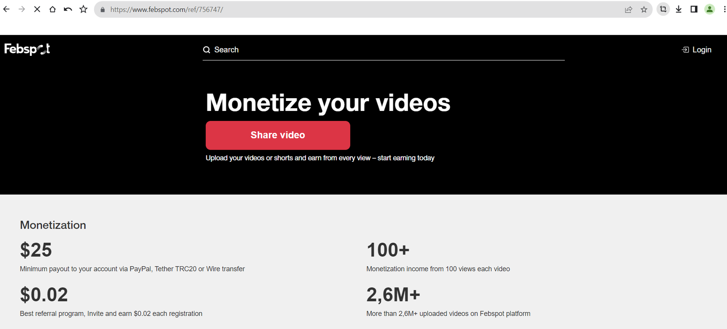727x329 pixels.
Task: Stop loading the page
Action: pyautogui.click(x=37, y=9)
